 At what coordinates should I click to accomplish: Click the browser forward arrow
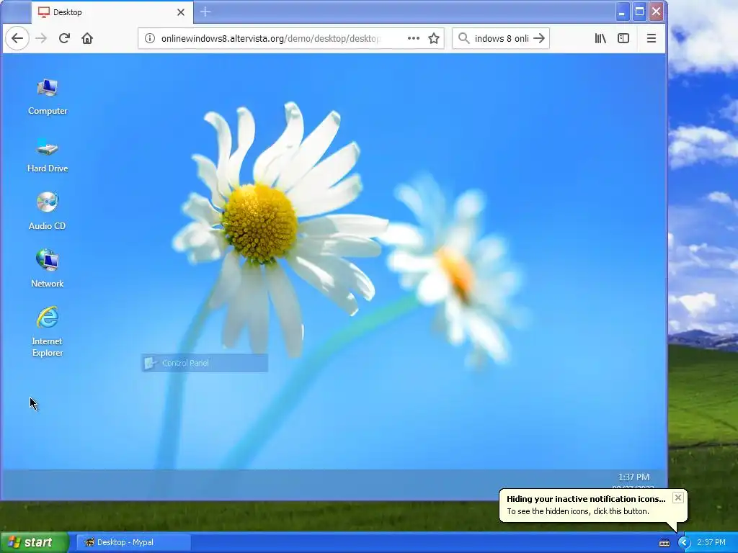pyautogui.click(x=41, y=39)
